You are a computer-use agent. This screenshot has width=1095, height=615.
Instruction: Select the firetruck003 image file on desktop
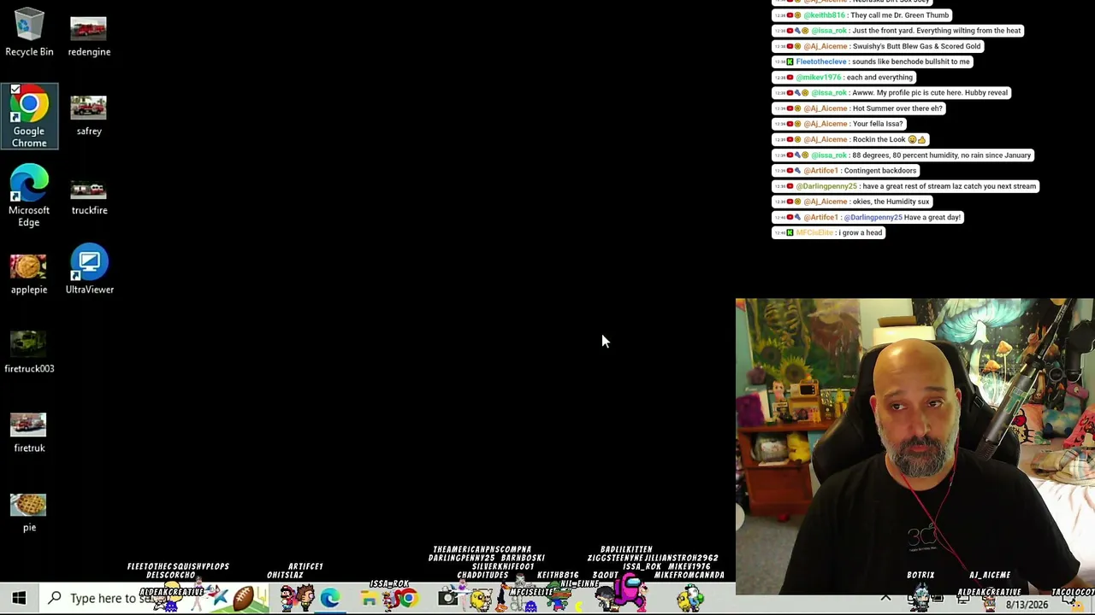(x=29, y=353)
